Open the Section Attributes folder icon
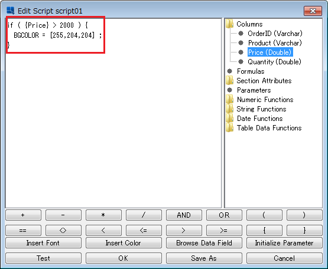 [230, 81]
